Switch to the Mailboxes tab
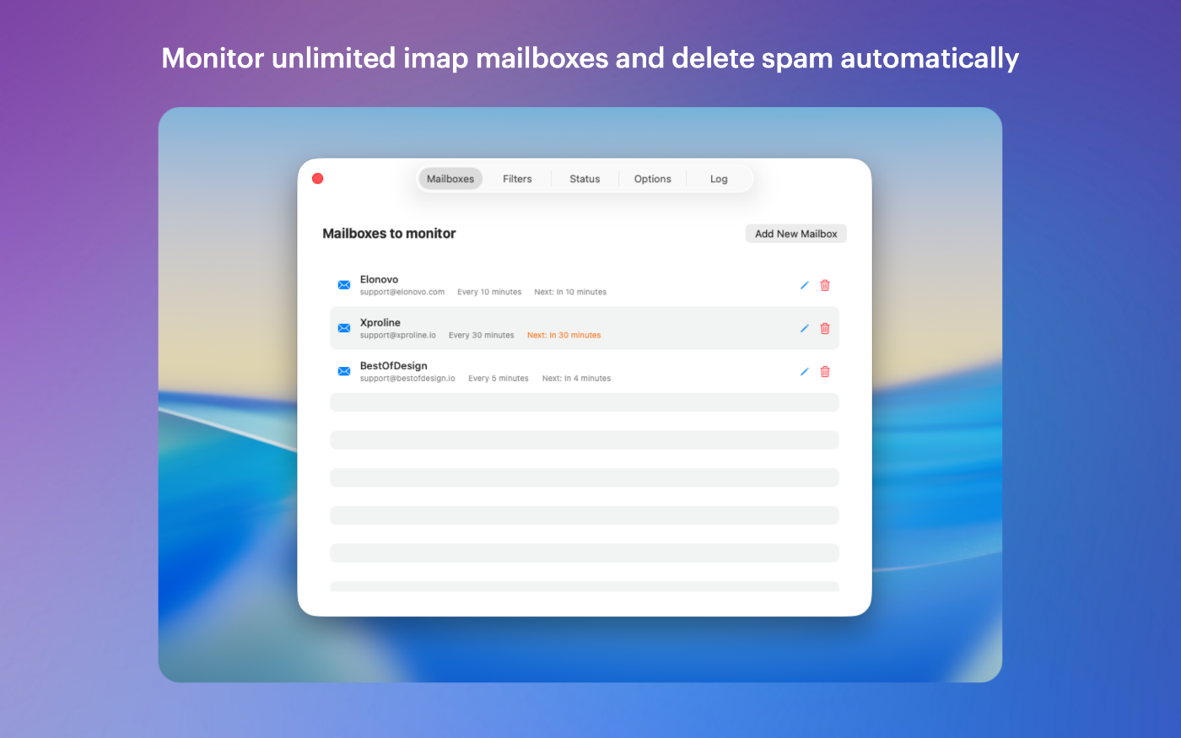This screenshot has height=738, width=1181. (x=450, y=179)
